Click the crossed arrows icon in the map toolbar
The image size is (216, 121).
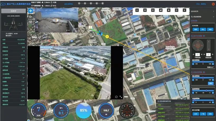[x=145, y=10]
